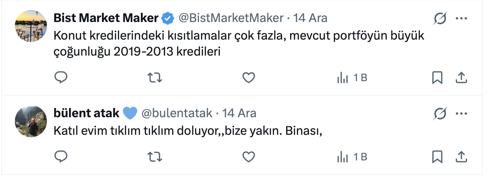Open more options on Bist Market Maker tweet
The image size is (488, 176).
pyautogui.click(x=462, y=19)
